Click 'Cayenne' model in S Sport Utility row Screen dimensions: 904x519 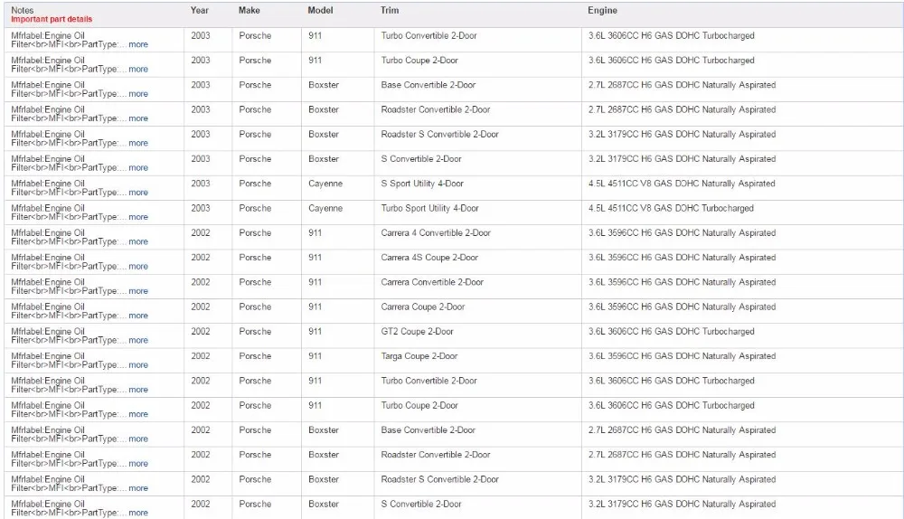pos(325,184)
